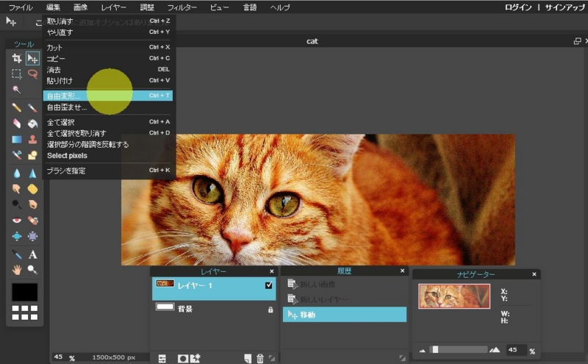
Task: Open layer settings sliders icon
Action: click(x=162, y=359)
